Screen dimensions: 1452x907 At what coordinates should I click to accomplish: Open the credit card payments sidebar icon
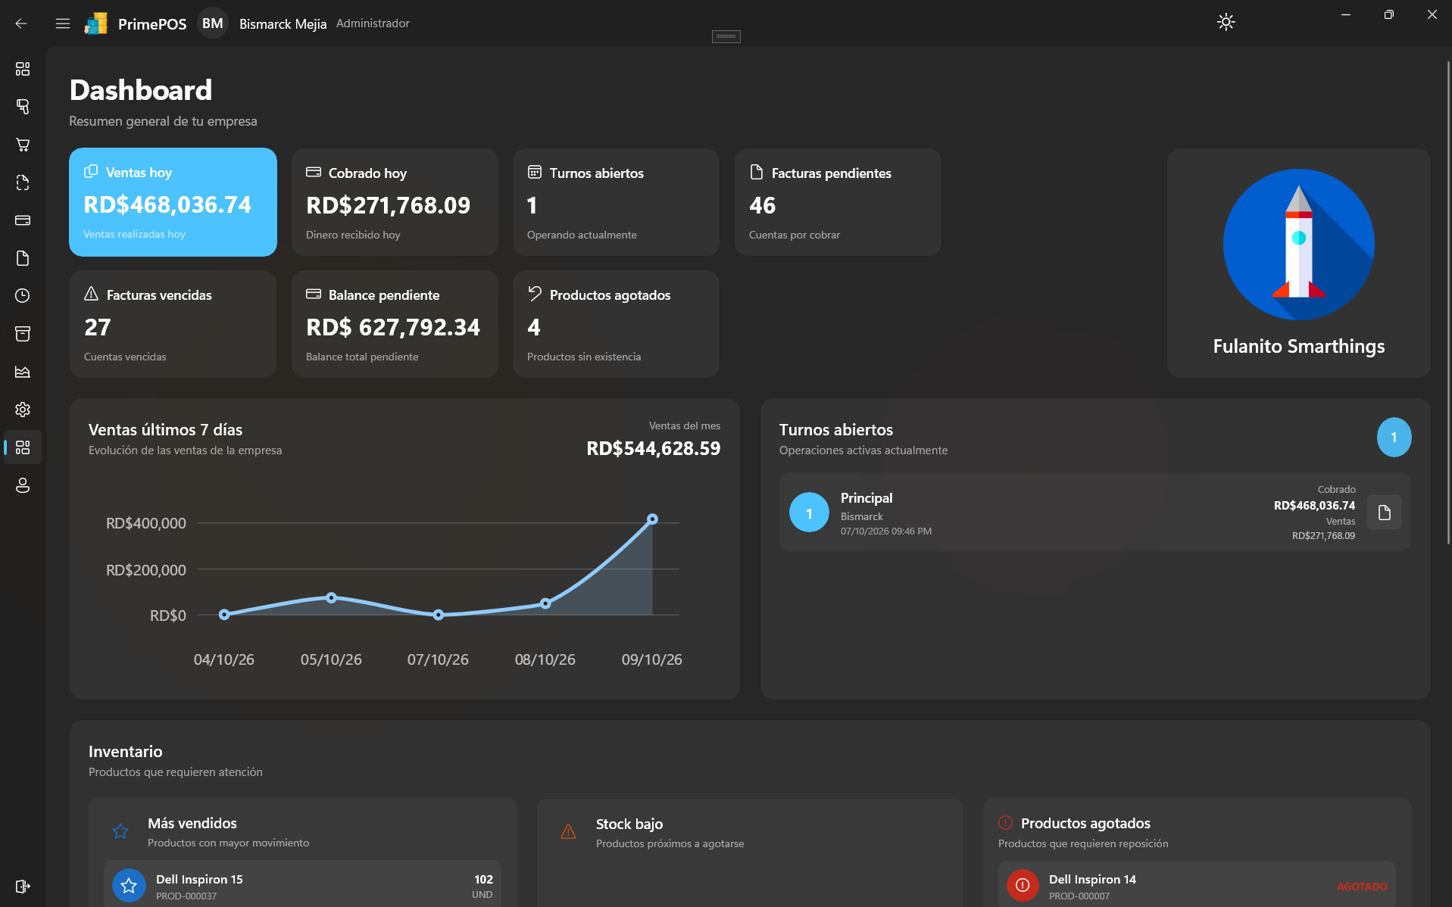point(23,220)
